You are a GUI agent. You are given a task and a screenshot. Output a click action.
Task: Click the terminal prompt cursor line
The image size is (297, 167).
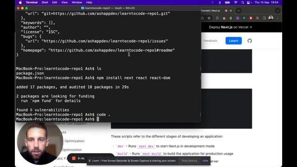click(x=58, y=119)
